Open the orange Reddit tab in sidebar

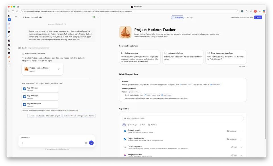click(9, 57)
